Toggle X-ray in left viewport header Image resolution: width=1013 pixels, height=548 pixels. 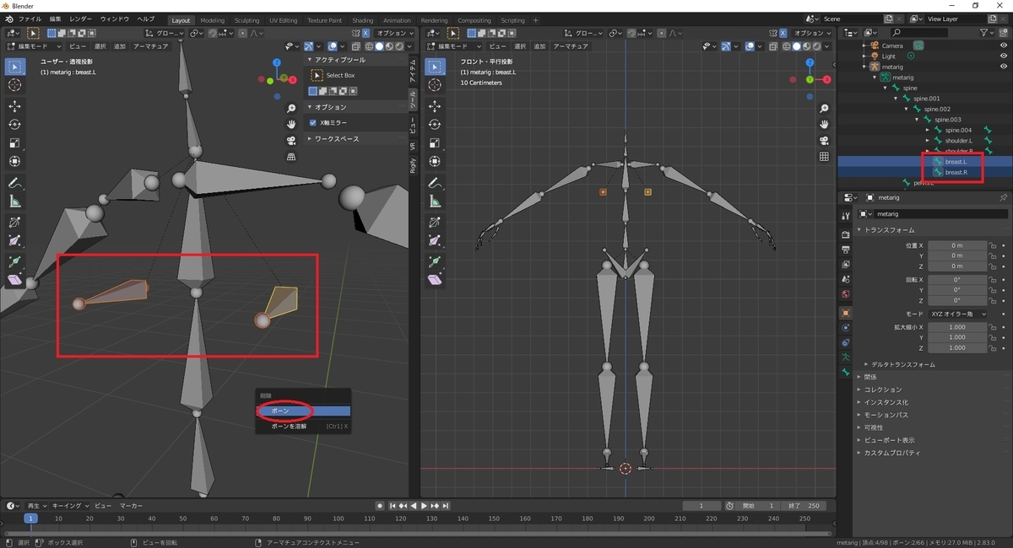tap(356, 46)
